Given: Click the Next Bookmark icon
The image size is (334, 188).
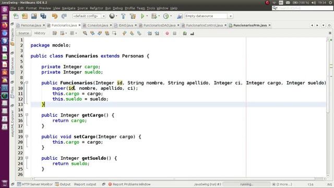Looking at the screenshot, I should 132,33.
